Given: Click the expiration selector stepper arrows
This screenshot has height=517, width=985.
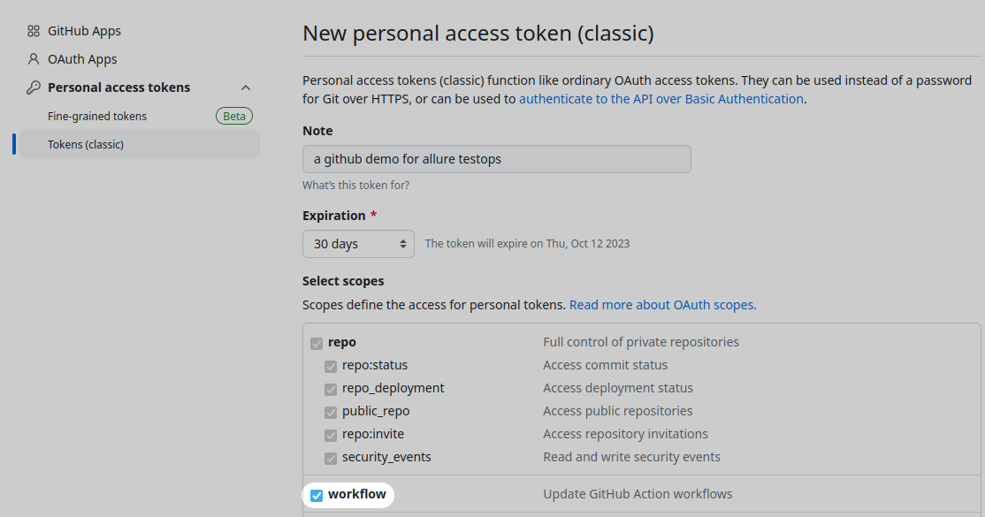Looking at the screenshot, I should 403,243.
